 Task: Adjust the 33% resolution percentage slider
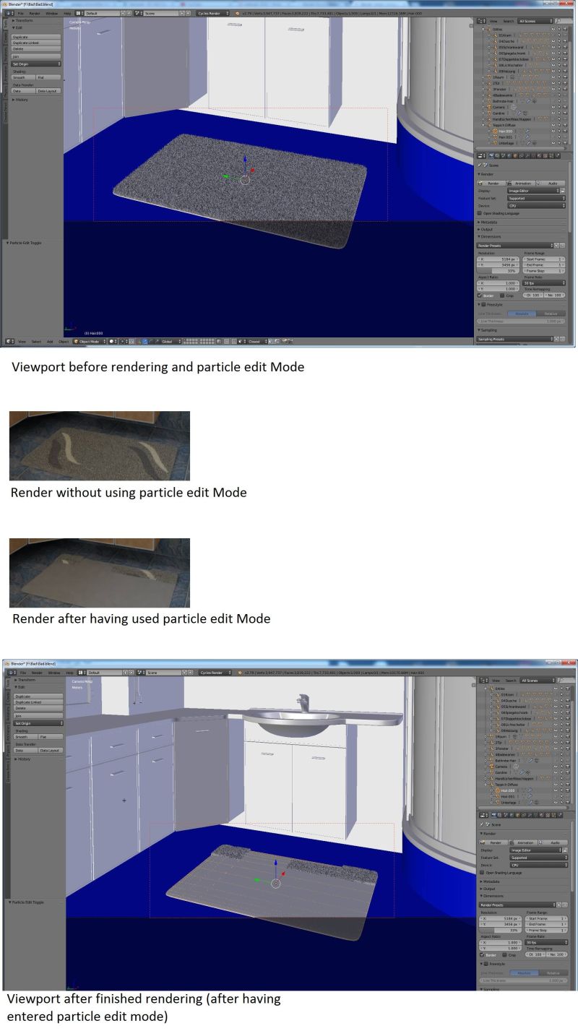point(498,270)
